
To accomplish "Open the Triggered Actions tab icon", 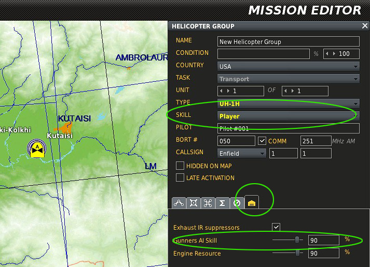I will coord(208,203).
